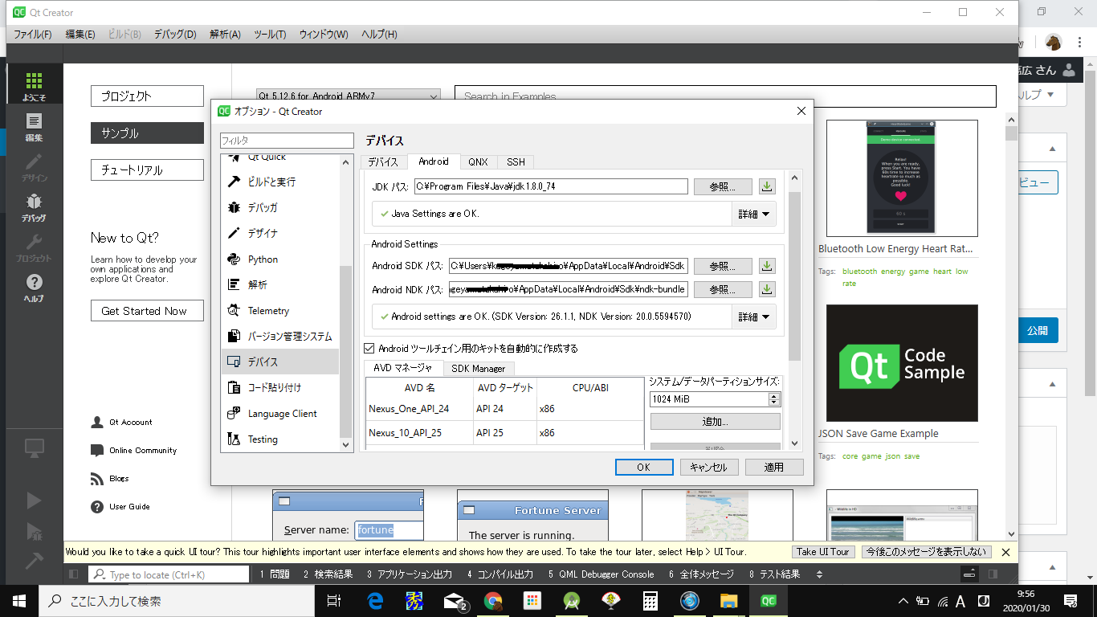Open the チュートリアル page
Screen dimensions: 1097x617
tap(147, 170)
